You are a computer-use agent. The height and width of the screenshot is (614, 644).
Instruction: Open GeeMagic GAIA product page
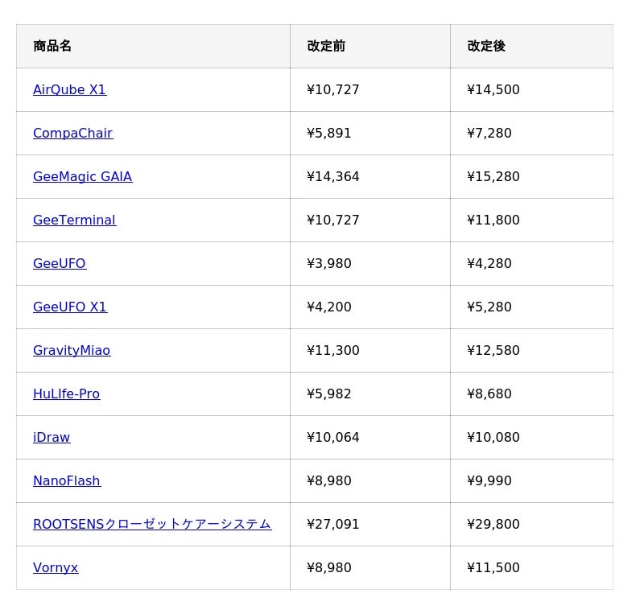[82, 176]
